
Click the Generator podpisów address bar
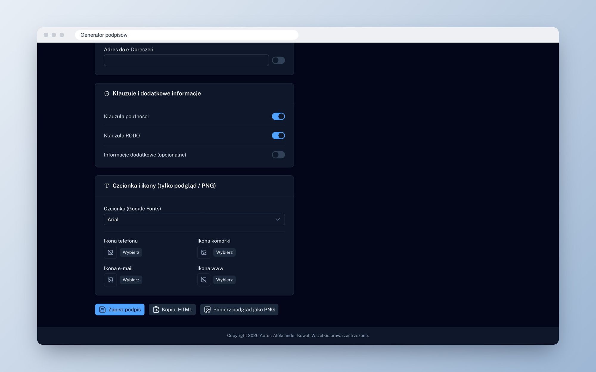coord(187,35)
